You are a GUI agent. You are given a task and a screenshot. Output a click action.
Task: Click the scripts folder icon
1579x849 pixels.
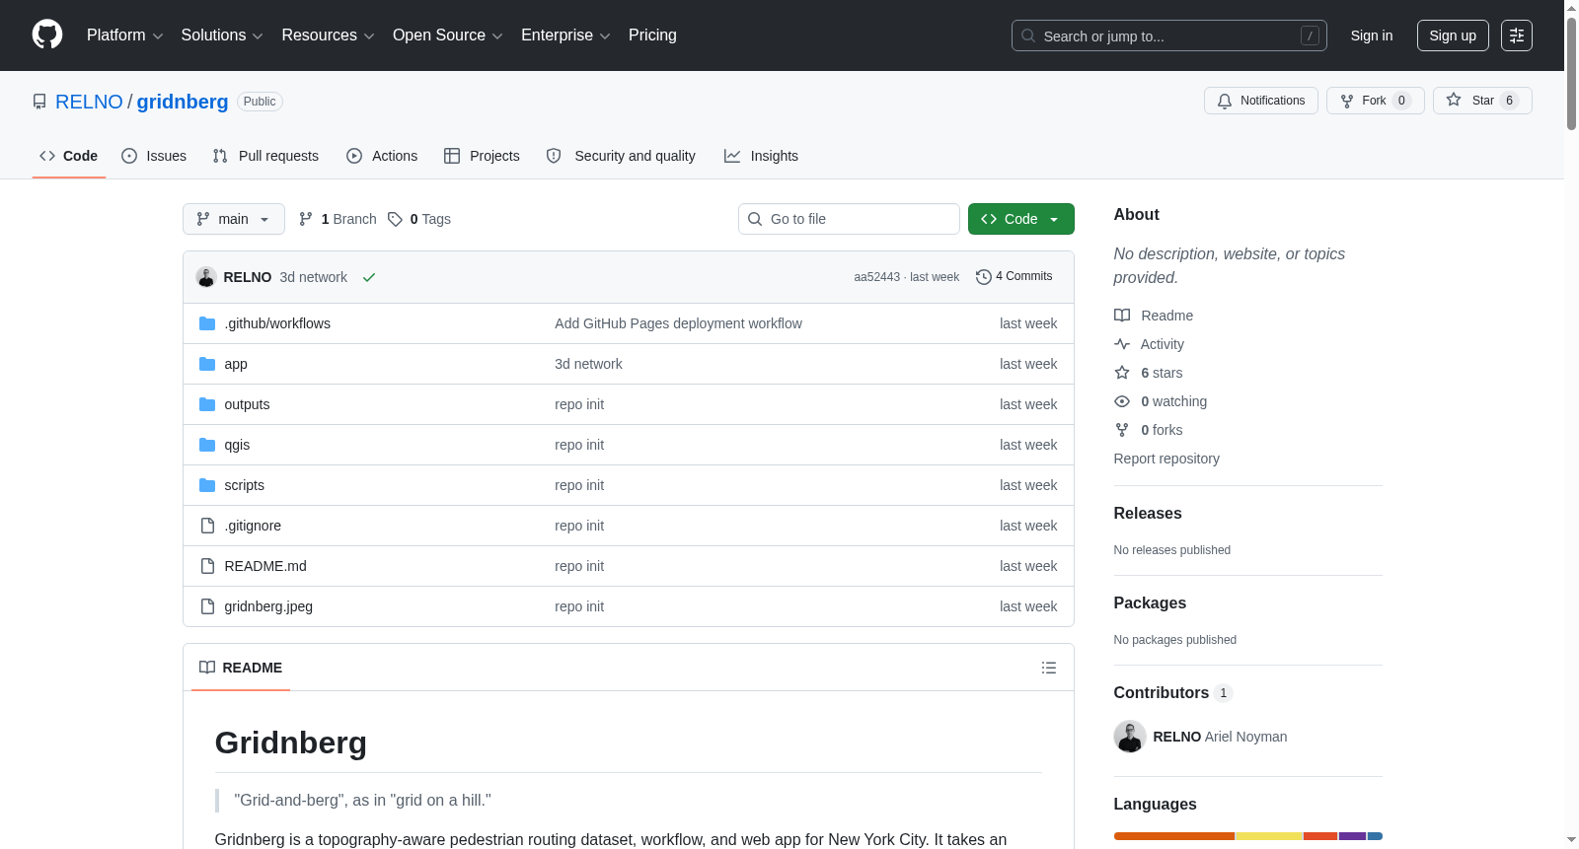tap(207, 485)
